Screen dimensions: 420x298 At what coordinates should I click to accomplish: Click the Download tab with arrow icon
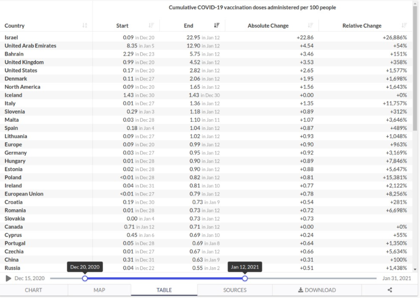(317, 290)
